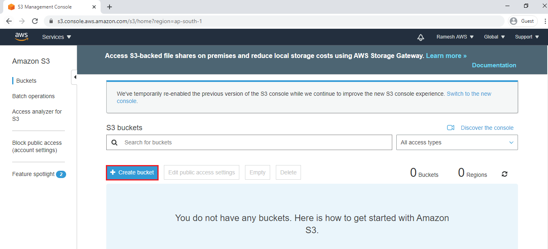
Task: Click the Create bucket button
Action: 132,172
